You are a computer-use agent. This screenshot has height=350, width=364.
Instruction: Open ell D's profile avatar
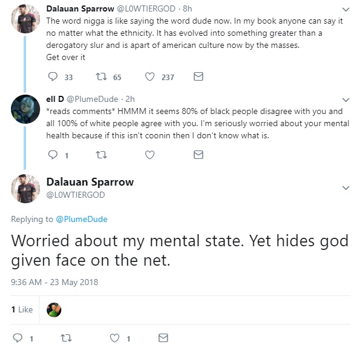coord(25,109)
